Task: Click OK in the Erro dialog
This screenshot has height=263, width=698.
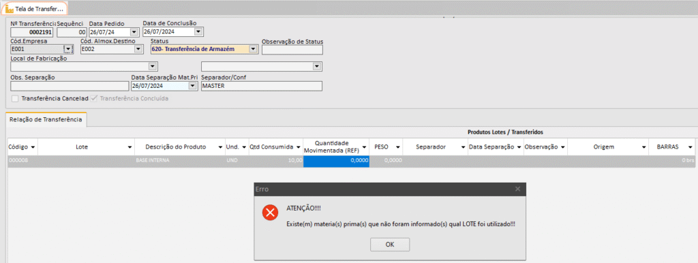Action: coord(390,245)
